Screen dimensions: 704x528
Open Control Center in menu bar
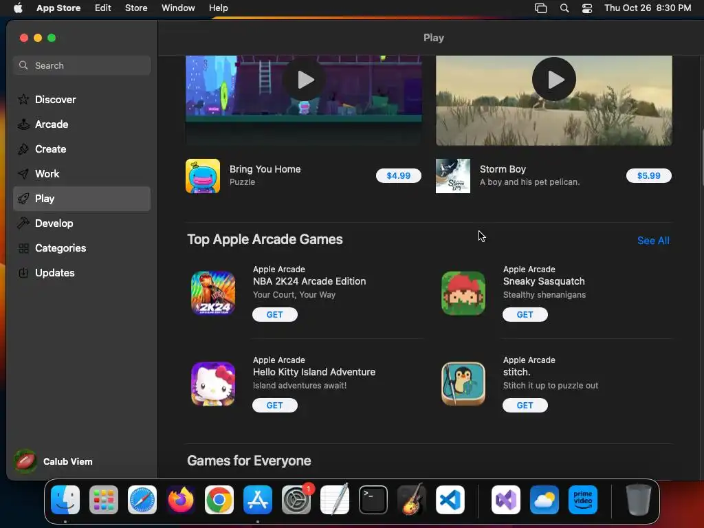pos(587,8)
